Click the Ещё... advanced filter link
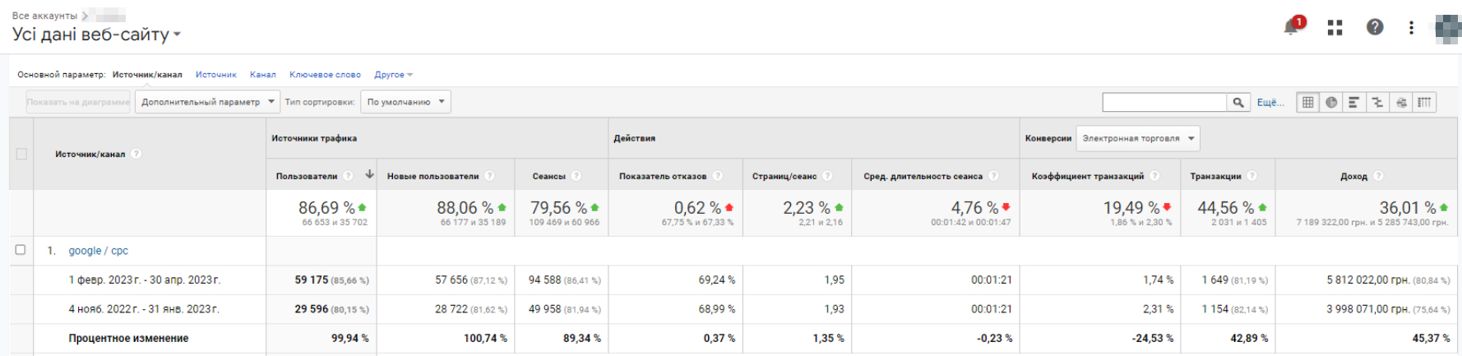Screen dimensions: 1462x356 (x=1270, y=102)
